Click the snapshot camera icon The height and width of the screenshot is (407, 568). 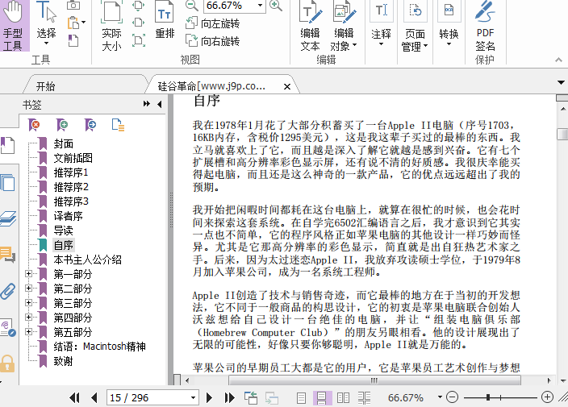(x=73, y=5)
